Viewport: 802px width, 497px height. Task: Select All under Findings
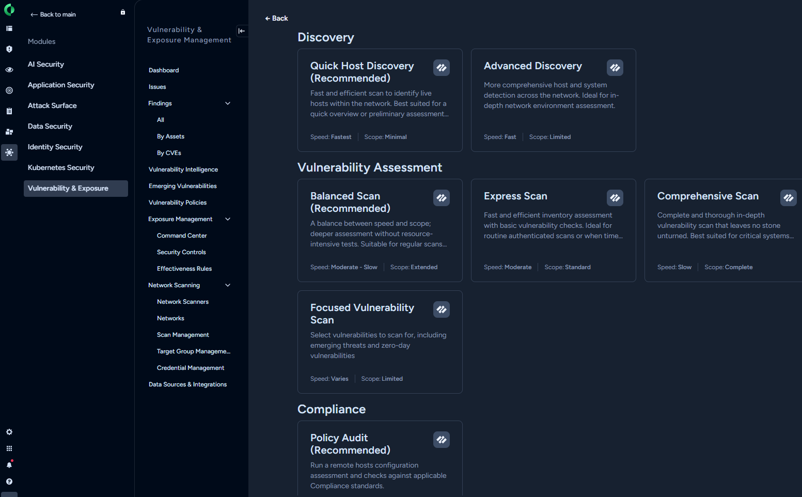[161, 120]
